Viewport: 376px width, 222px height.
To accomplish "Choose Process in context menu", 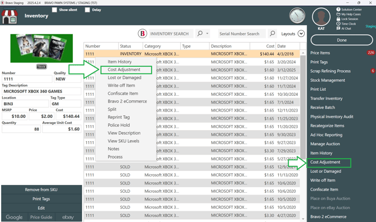I will point(115,157).
